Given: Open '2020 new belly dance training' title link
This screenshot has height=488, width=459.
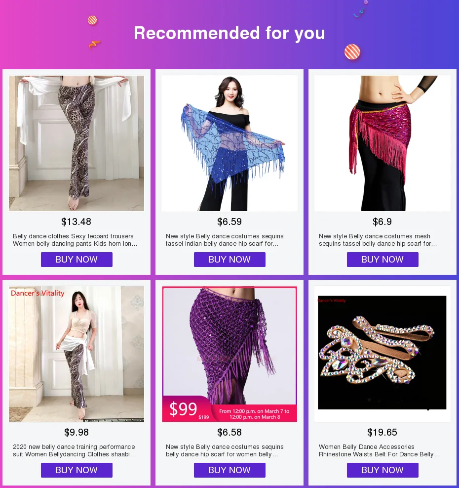Looking at the screenshot, I should pyautogui.click(x=74, y=450).
